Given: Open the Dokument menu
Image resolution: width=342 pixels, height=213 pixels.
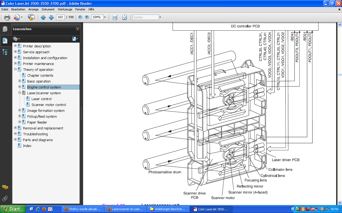Looking at the screenshot, I should [48, 9].
